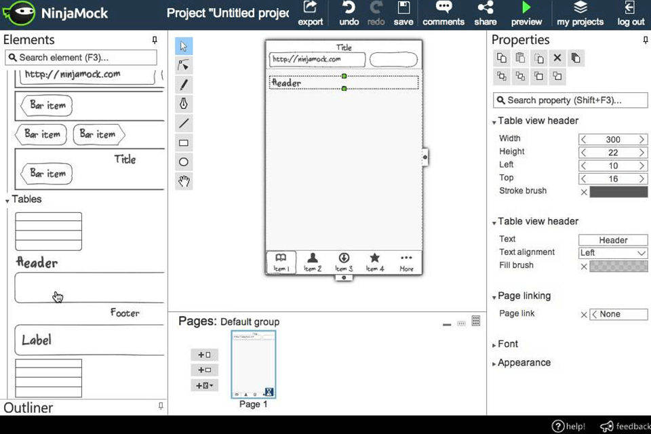The height and width of the screenshot is (434, 651).
Task: Click the stacked pages icon in Properties
Action: pyautogui.click(x=576, y=58)
